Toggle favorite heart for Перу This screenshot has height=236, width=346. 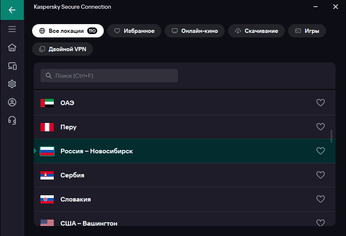321,127
